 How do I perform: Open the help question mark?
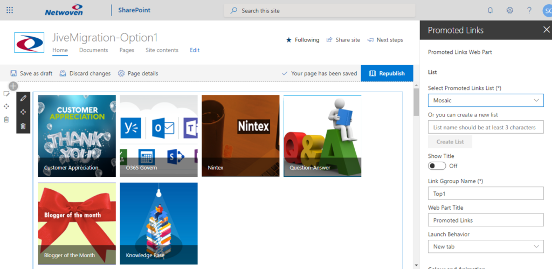tap(529, 10)
